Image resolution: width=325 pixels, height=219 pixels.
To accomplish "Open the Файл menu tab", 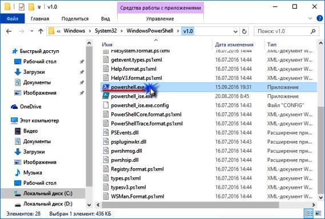I will 13,19.
